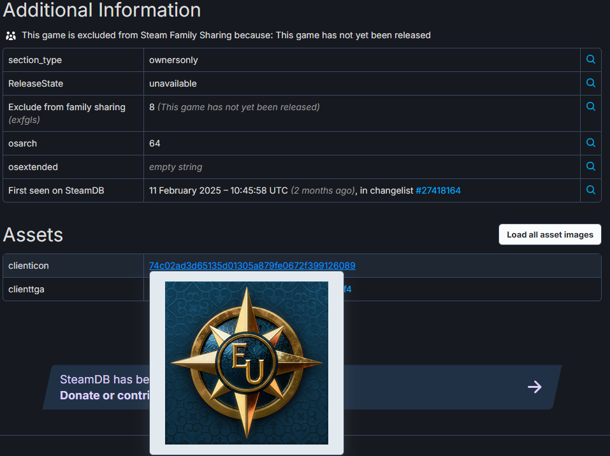The height and width of the screenshot is (456, 610).
Task: Click Load all asset images button
Action: click(549, 234)
